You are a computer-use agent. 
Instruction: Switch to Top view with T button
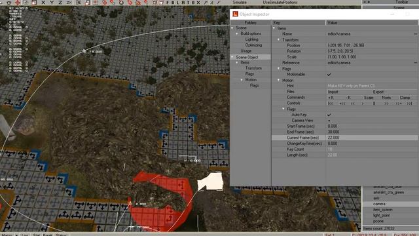click(x=188, y=3)
